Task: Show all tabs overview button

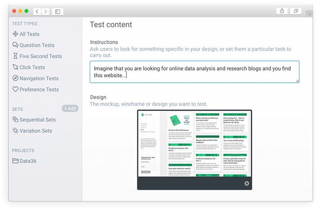Action: click(296, 11)
